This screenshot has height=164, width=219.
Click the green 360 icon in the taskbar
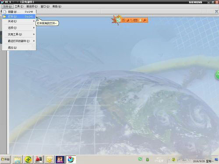click(28, 159)
